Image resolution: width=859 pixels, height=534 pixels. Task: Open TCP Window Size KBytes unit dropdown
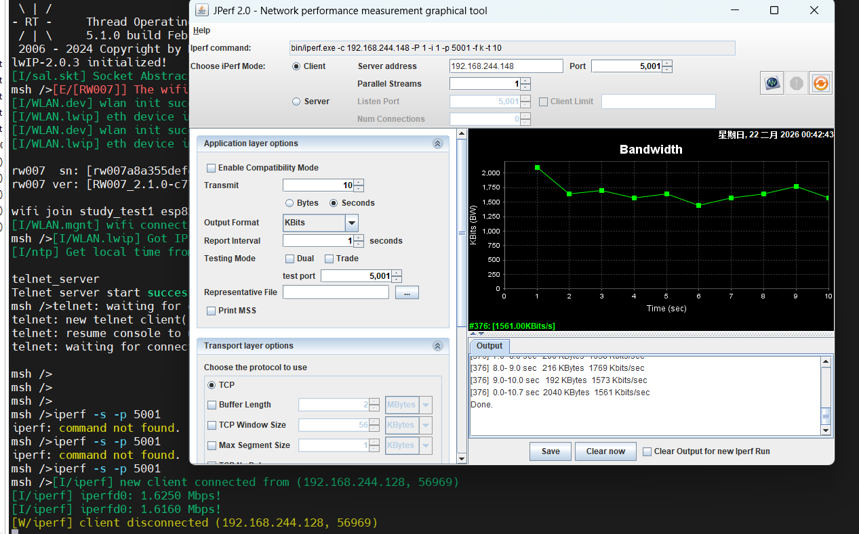tap(425, 425)
